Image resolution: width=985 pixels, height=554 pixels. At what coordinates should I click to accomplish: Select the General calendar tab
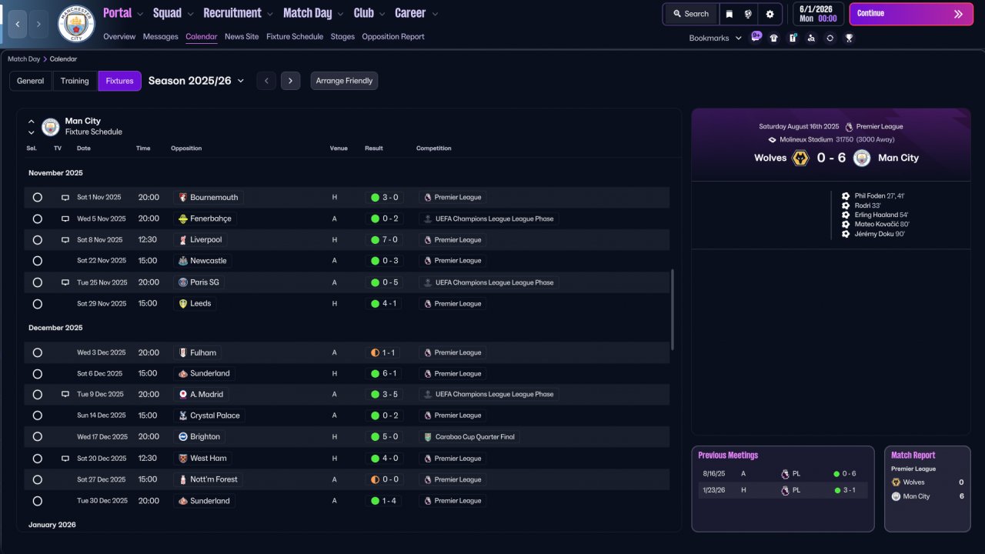31,81
